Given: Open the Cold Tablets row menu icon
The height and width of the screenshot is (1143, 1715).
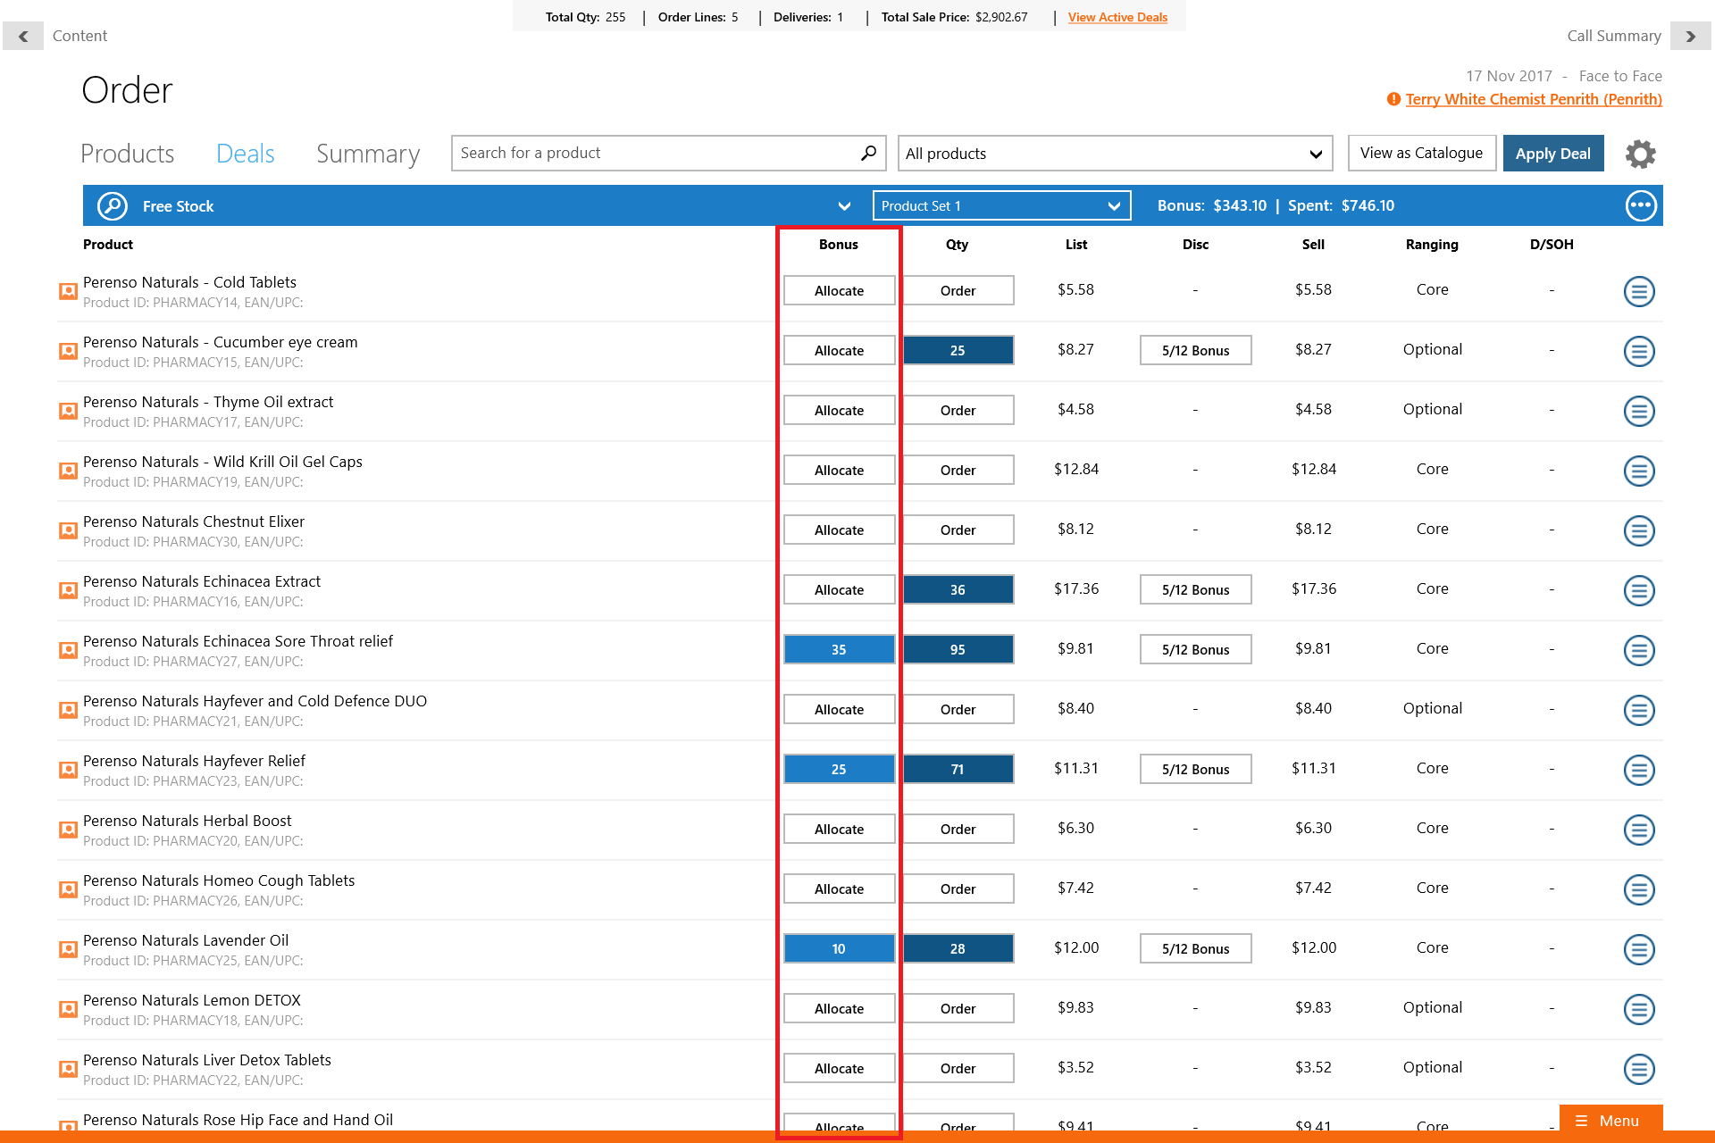Looking at the screenshot, I should (x=1638, y=291).
